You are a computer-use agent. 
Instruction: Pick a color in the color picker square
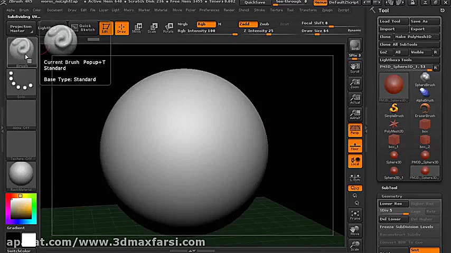click(21, 209)
